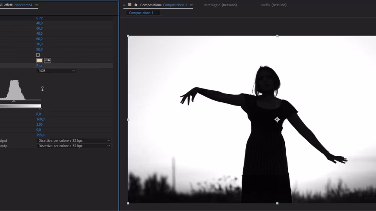376x211 pixels.
Task: Click the top-center layer handle in the viewer
Action: [277, 36]
